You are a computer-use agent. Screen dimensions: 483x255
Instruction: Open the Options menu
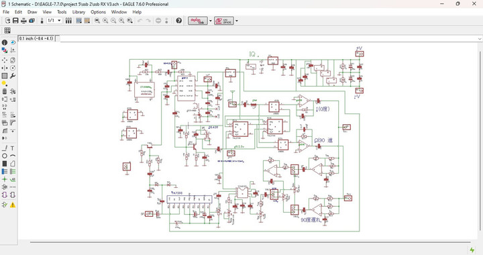pos(98,12)
